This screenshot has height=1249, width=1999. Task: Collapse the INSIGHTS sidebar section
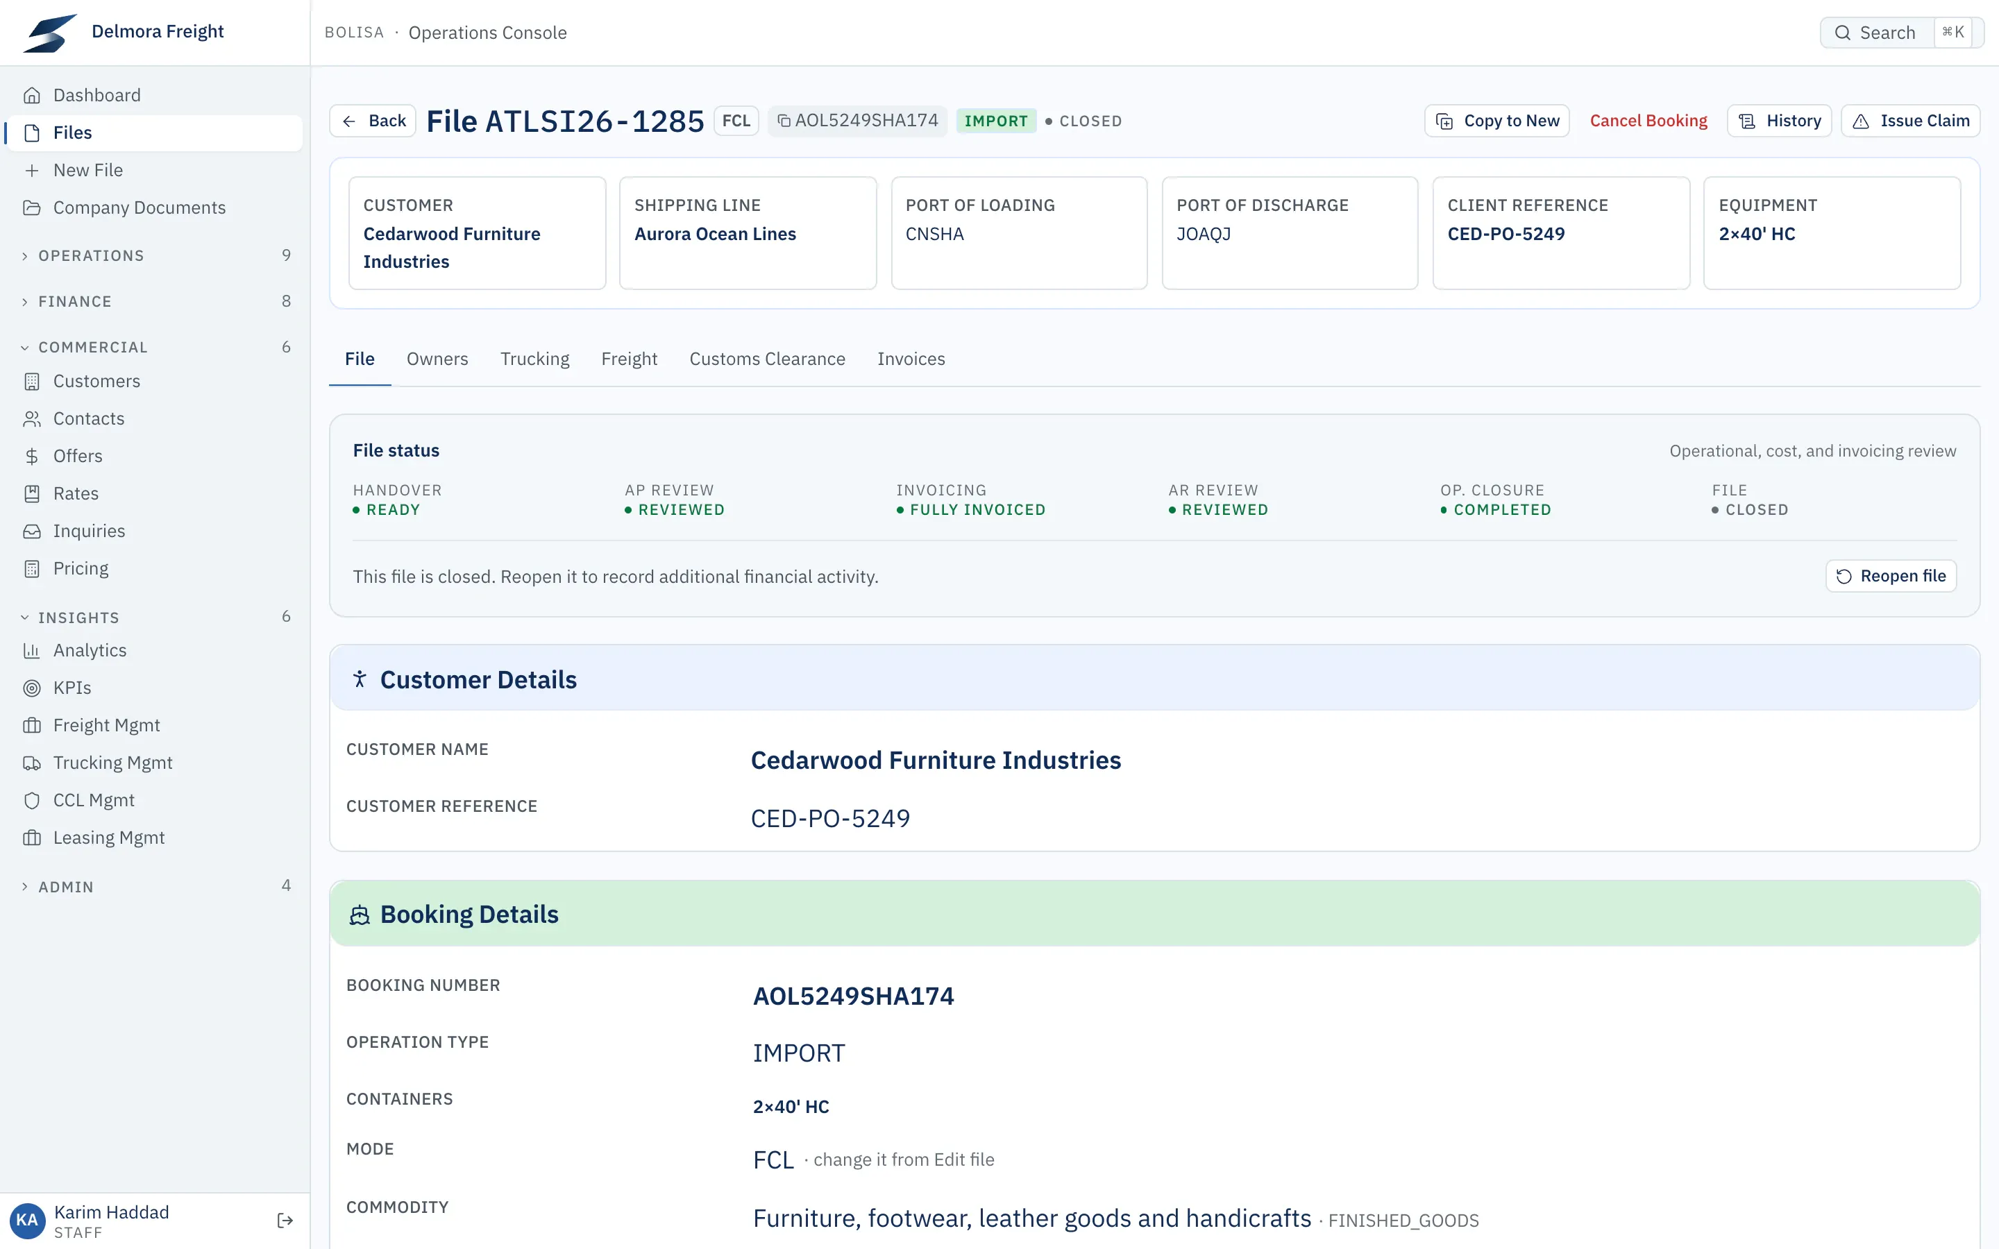pyautogui.click(x=155, y=618)
